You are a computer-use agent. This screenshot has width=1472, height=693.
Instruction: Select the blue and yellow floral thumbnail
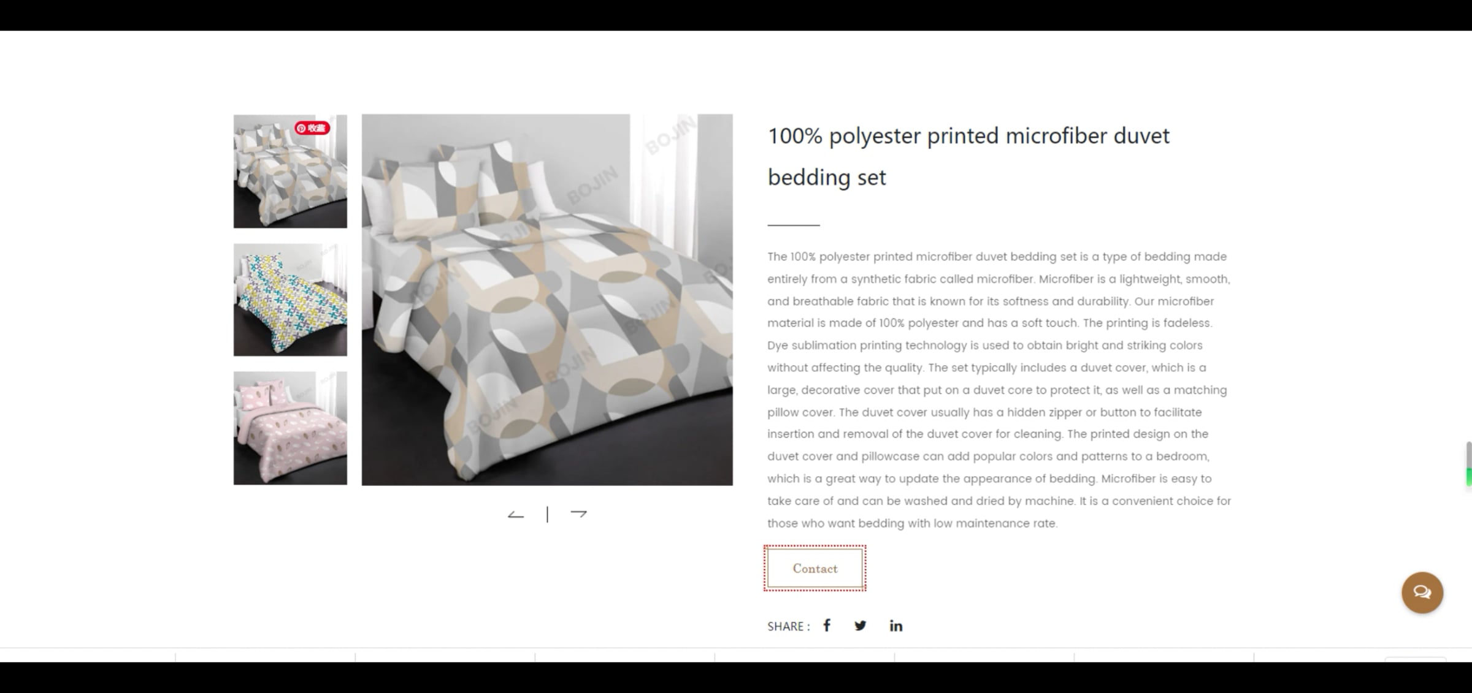click(x=290, y=300)
